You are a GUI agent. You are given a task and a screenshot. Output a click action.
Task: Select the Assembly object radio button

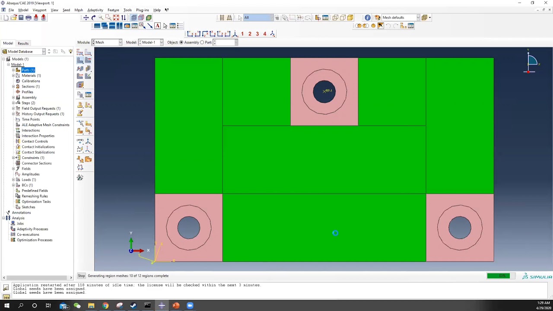tap(181, 42)
